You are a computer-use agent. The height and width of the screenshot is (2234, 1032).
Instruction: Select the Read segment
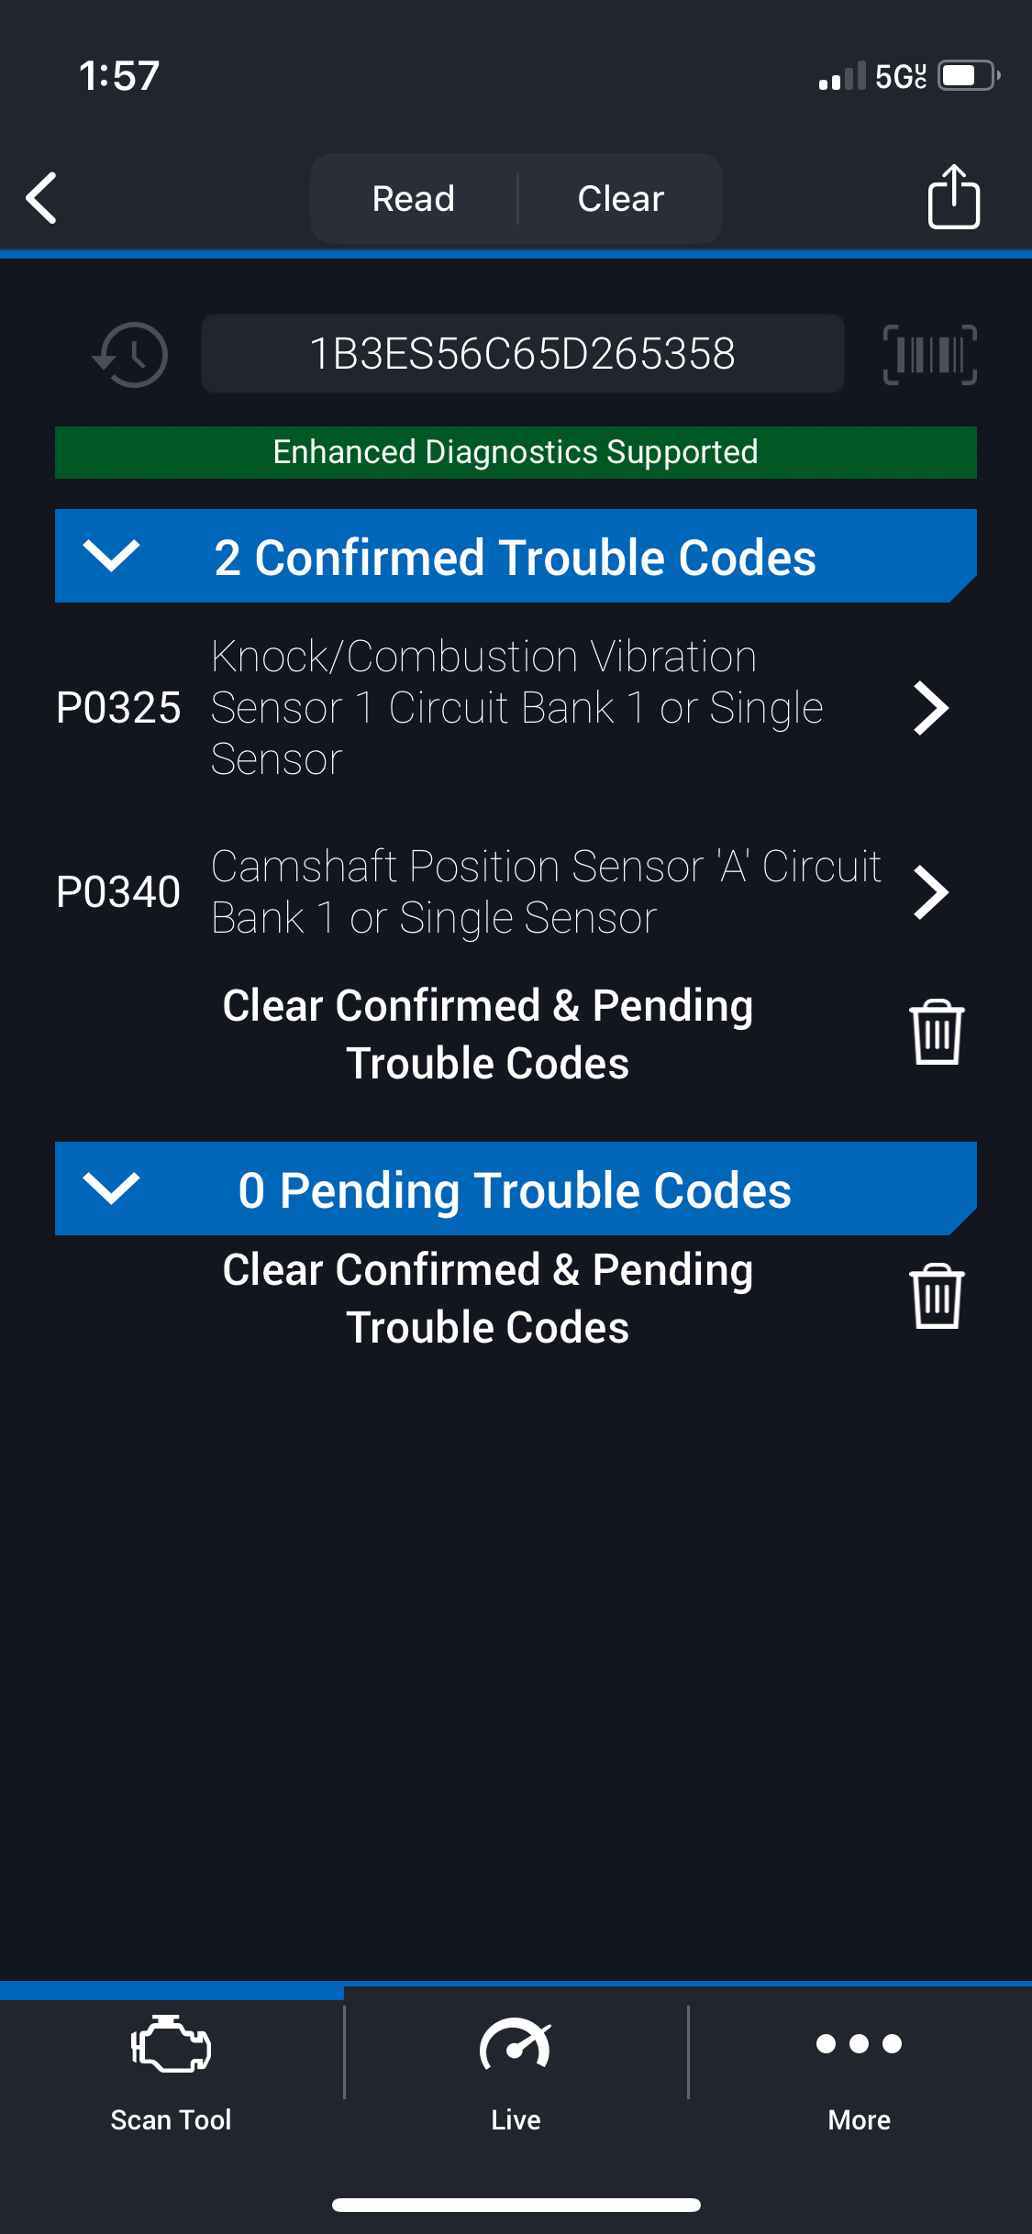click(414, 199)
